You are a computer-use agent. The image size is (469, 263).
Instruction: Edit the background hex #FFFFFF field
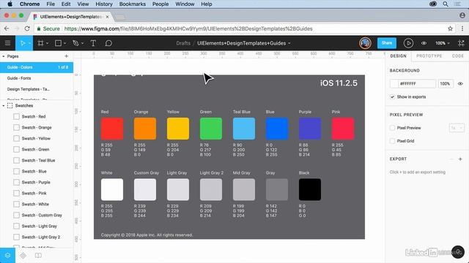[417, 84]
